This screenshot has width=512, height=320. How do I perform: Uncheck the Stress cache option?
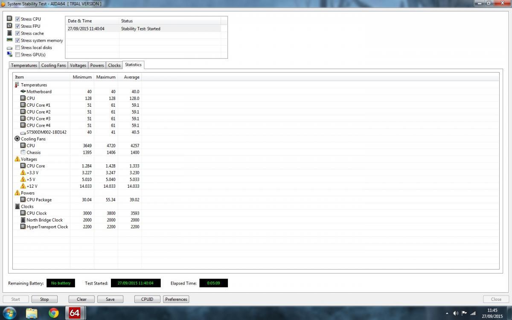pos(17,33)
